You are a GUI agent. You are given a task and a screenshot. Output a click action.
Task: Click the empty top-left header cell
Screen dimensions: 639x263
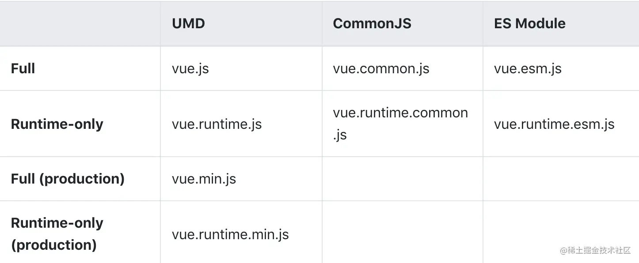point(80,23)
